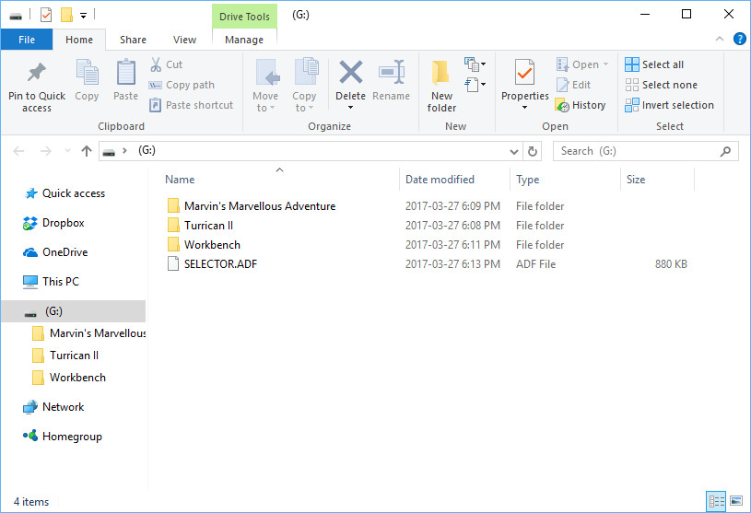Click the Delete red X icon

tap(350, 72)
